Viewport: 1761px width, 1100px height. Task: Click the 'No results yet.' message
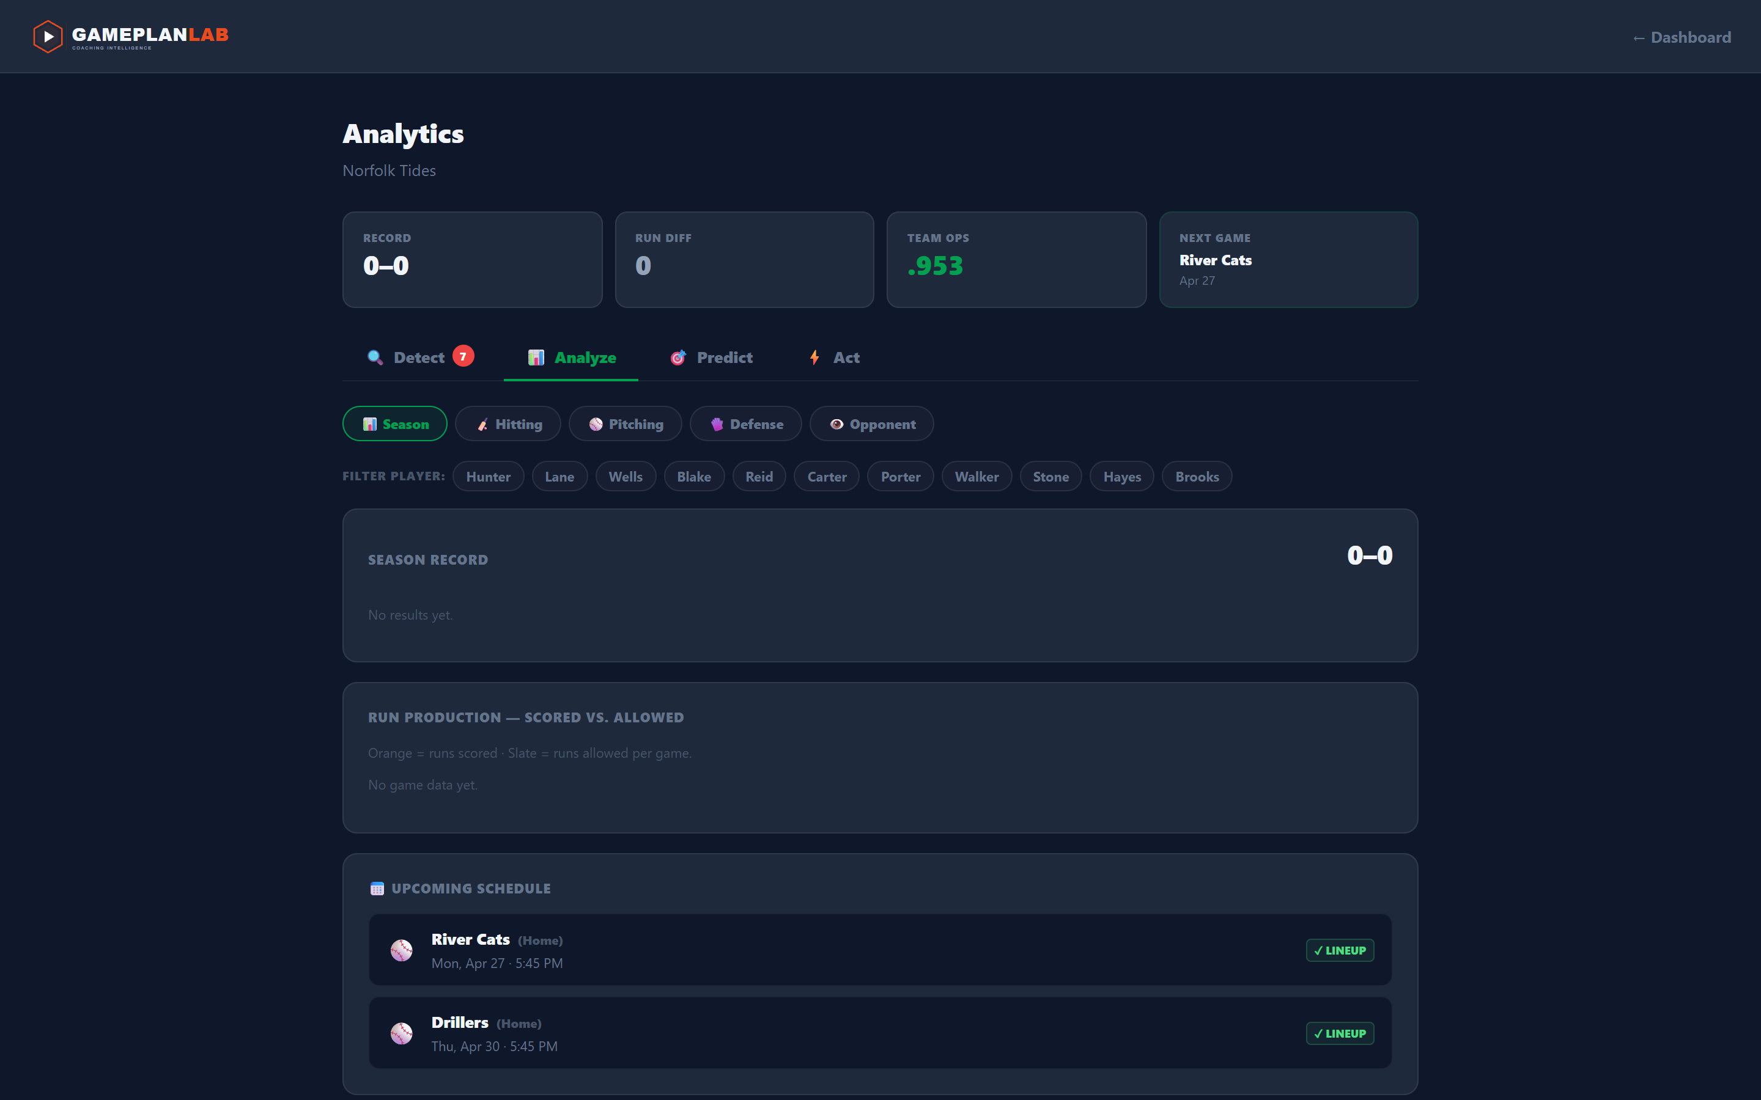[x=410, y=615]
